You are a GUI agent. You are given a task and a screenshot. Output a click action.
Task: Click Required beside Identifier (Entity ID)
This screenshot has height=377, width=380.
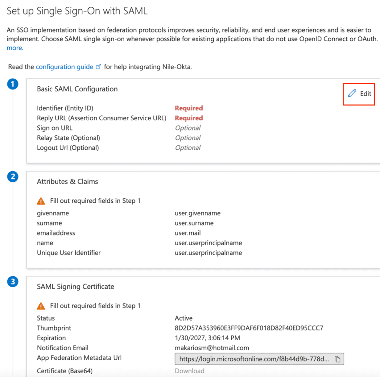click(x=189, y=108)
